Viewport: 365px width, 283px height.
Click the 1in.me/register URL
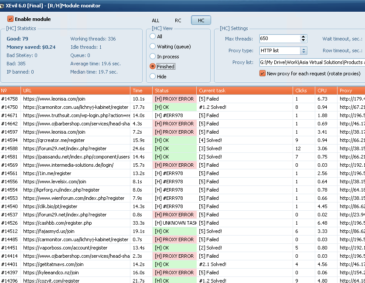tap(47, 173)
